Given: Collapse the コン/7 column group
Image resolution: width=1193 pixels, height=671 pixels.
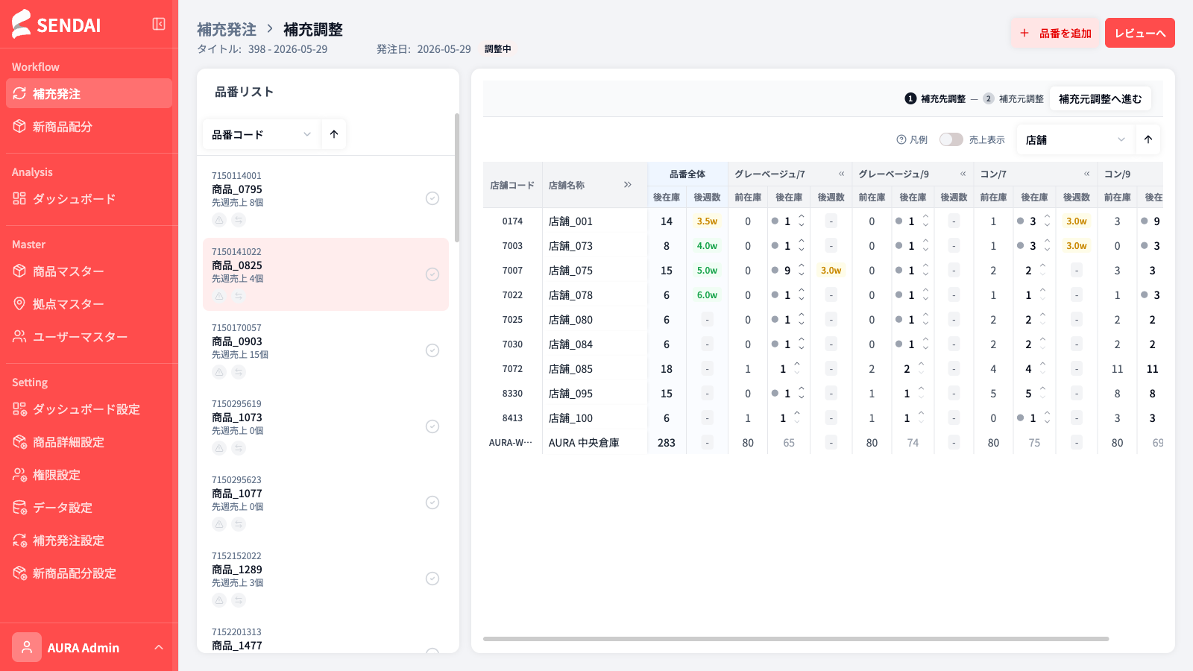Looking at the screenshot, I should (x=1086, y=174).
